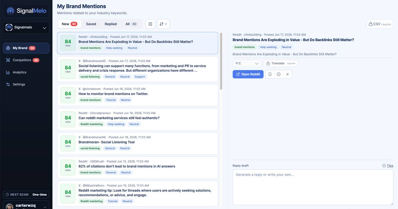The image size is (398, 209).
Task: Switch to the Saved tab
Action: coord(91,24)
